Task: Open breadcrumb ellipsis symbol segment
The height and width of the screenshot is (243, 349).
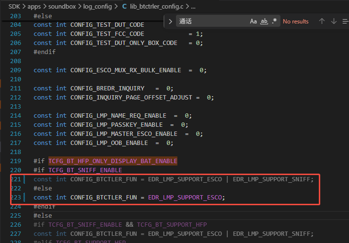Action: 193,7
